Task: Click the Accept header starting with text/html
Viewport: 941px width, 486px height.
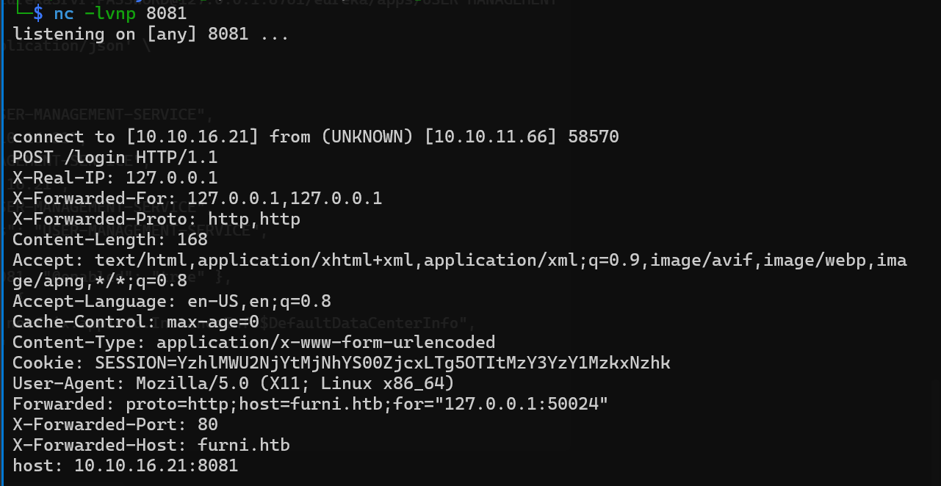Action: pos(459,260)
